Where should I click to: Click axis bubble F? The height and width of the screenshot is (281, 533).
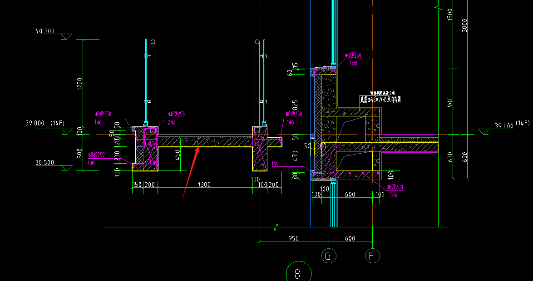point(373,256)
